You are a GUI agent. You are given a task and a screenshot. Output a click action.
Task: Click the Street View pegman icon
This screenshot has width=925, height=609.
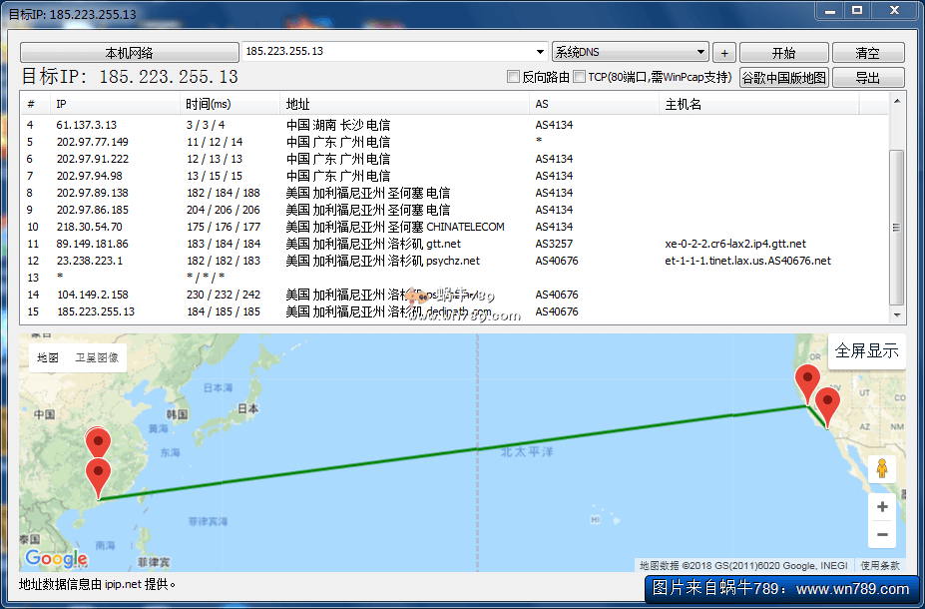tap(881, 468)
